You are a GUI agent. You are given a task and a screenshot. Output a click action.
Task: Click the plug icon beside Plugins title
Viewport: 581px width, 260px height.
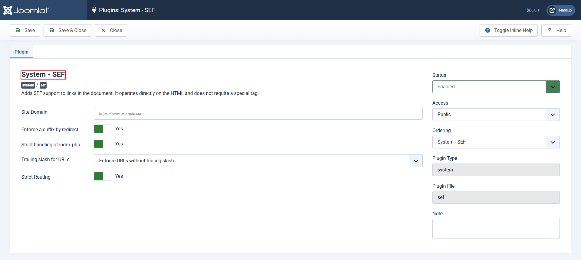(x=94, y=10)
